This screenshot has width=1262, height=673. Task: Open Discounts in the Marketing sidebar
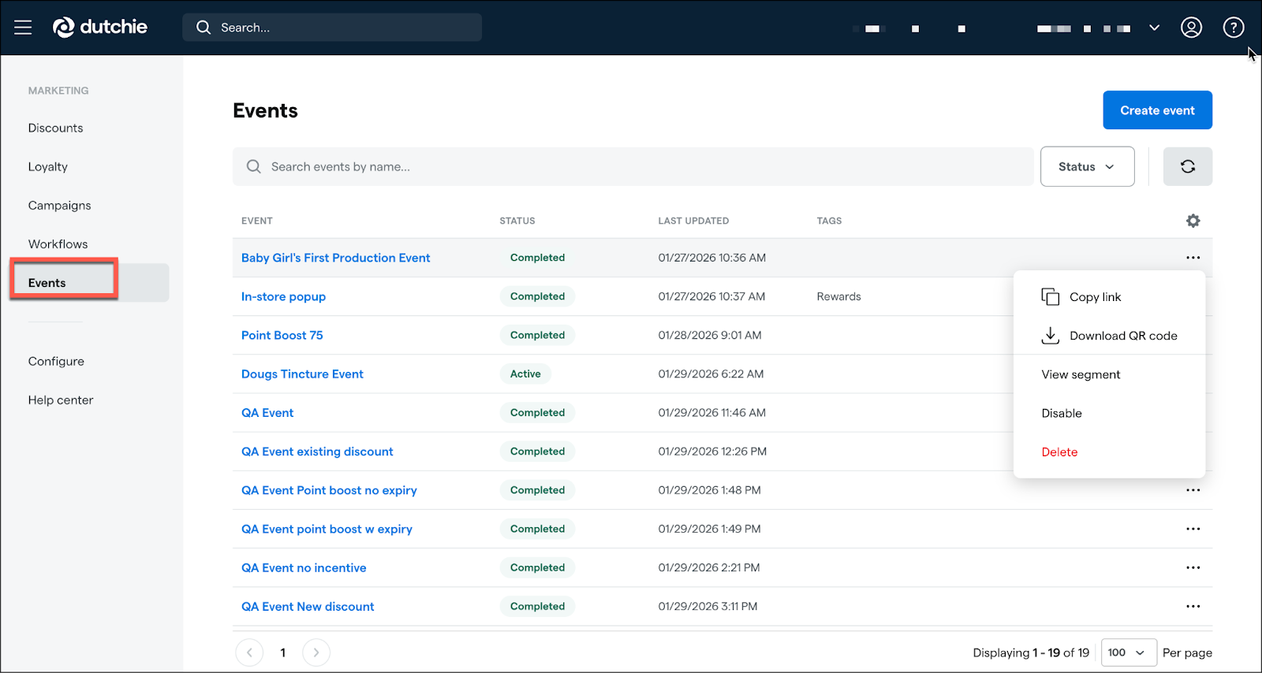coord(55,128)
